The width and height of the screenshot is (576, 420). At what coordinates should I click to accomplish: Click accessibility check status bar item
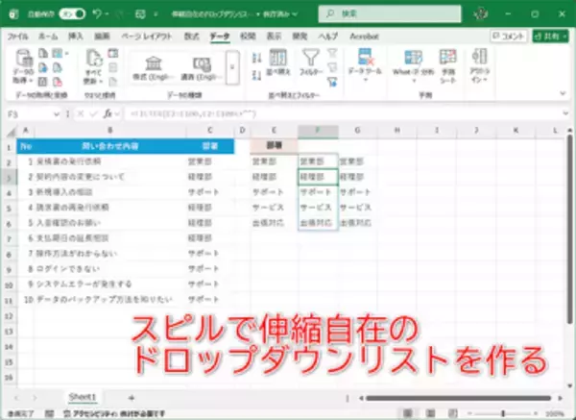click(x=114, y=413)
